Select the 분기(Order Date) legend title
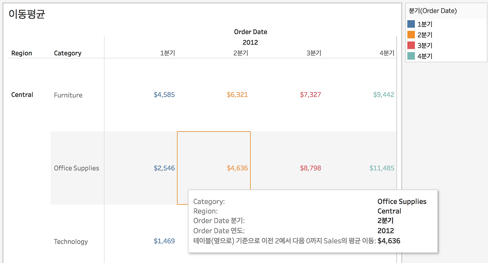This screenshot has height=263, width=488. click(432, 11)
